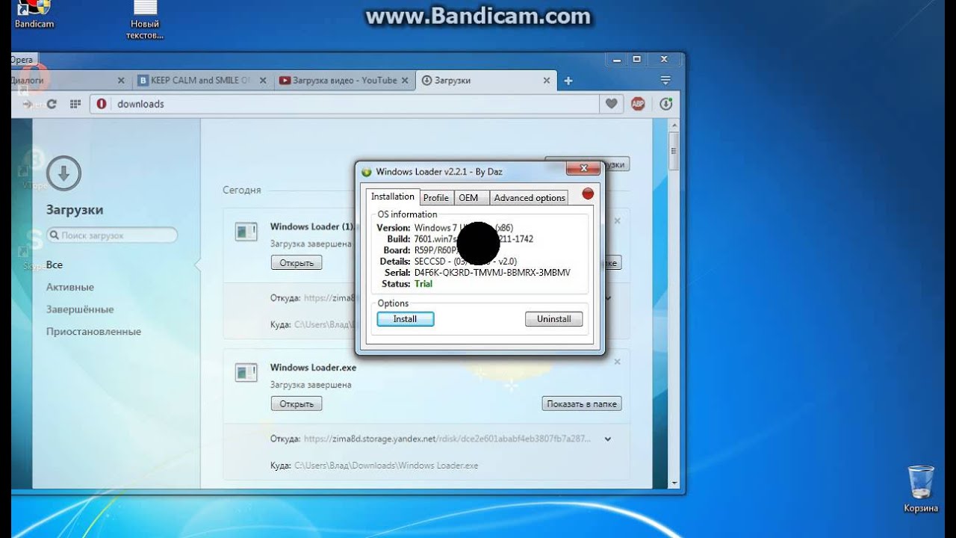Close the Загрузки tab
Screen dimensions: 956x538
(546, 80)
